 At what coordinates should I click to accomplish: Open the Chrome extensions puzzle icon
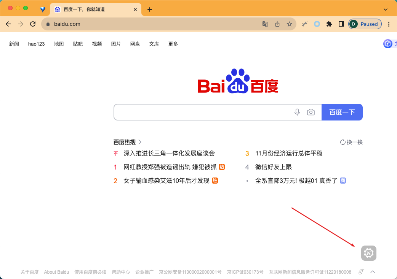[329, 24]
